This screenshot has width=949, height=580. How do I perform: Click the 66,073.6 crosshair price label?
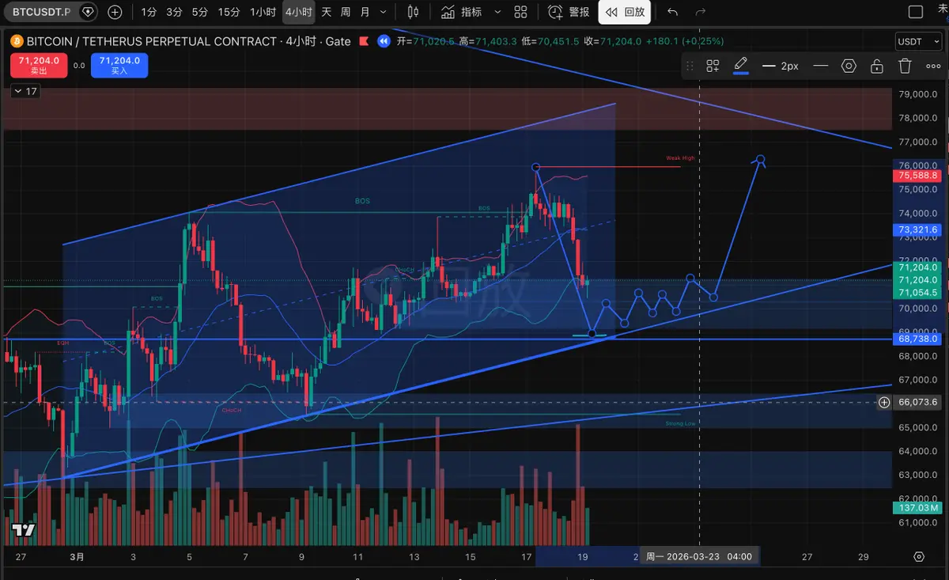point(918,403)
